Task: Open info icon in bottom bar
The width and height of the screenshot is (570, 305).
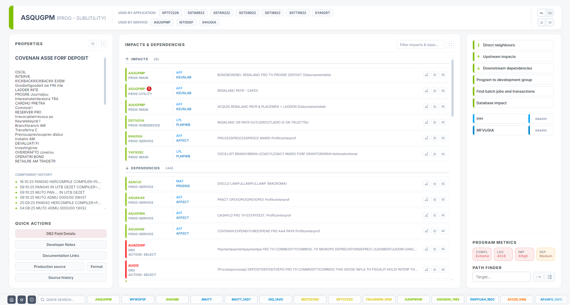Action: pyautogui.click(x=32, y=300)
